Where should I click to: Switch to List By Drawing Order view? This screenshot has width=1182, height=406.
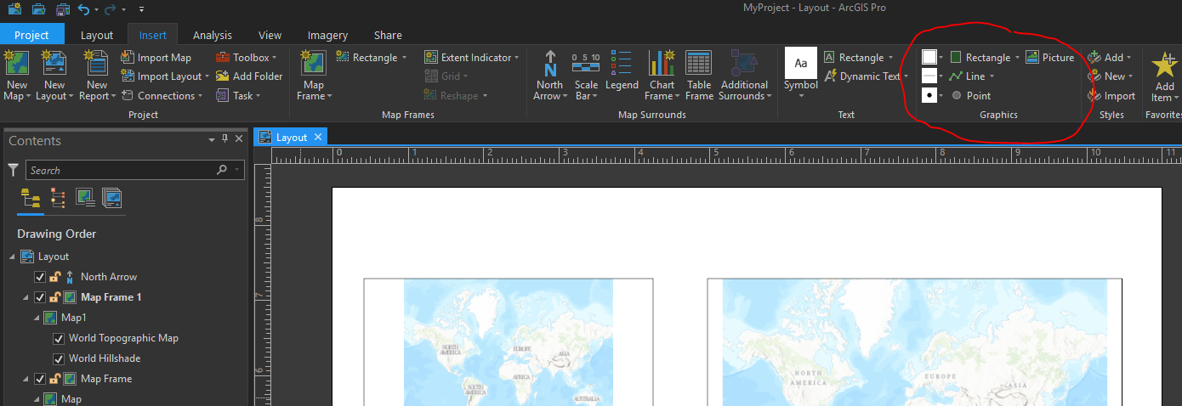pos(31,199)
